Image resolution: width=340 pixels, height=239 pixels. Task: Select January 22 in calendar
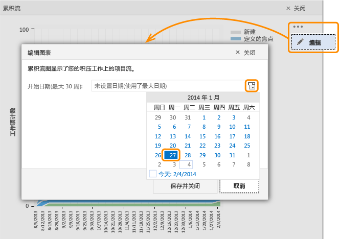202,146
